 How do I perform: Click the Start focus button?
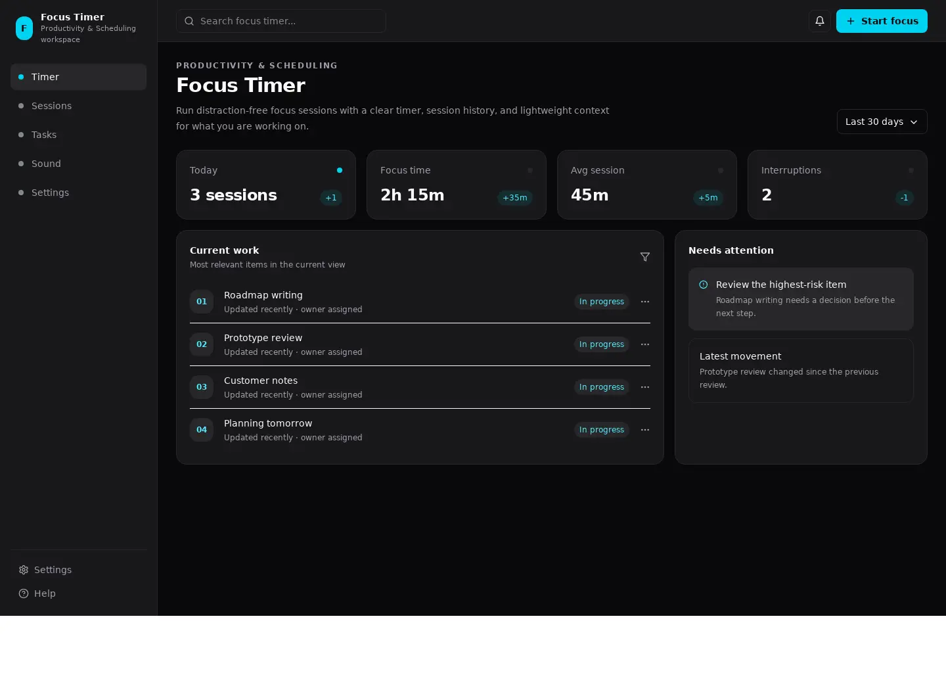point(882,21)
